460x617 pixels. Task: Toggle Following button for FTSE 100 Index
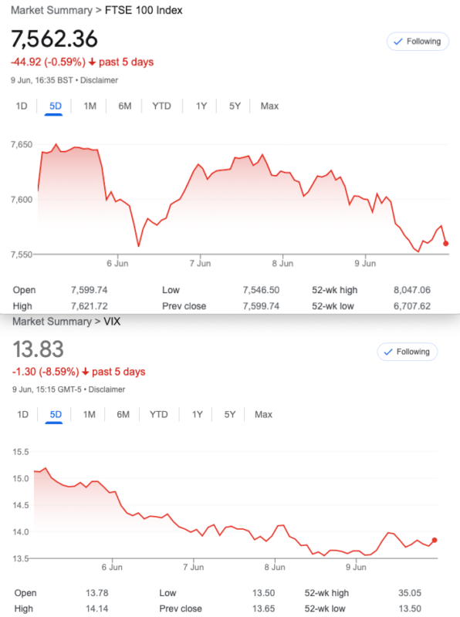(x=418, y=42)
